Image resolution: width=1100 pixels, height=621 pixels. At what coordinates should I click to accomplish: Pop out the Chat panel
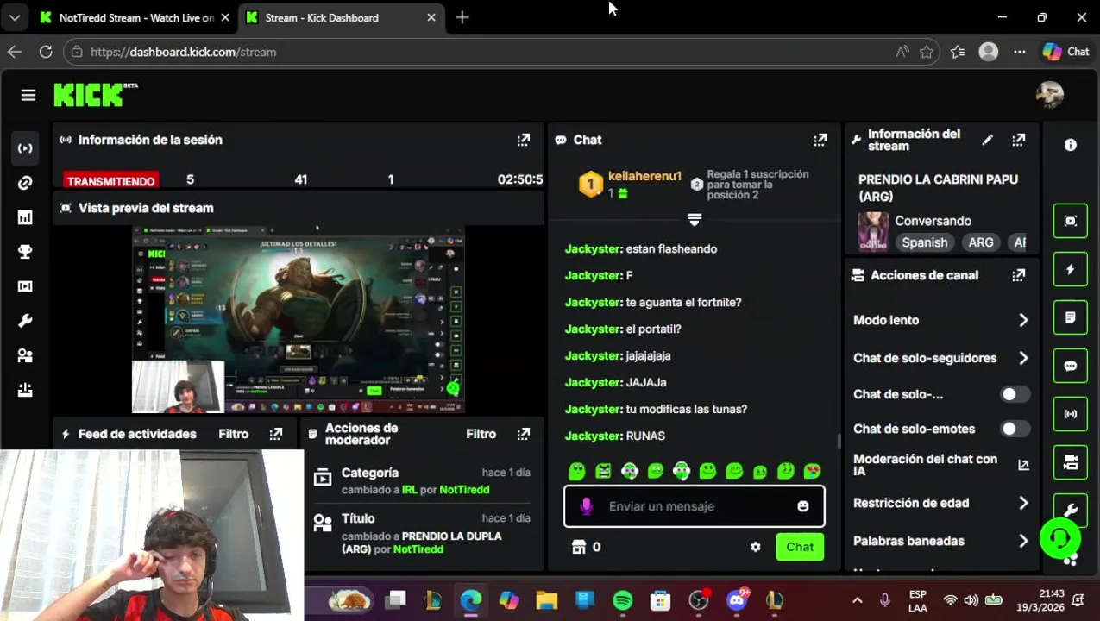820,140
